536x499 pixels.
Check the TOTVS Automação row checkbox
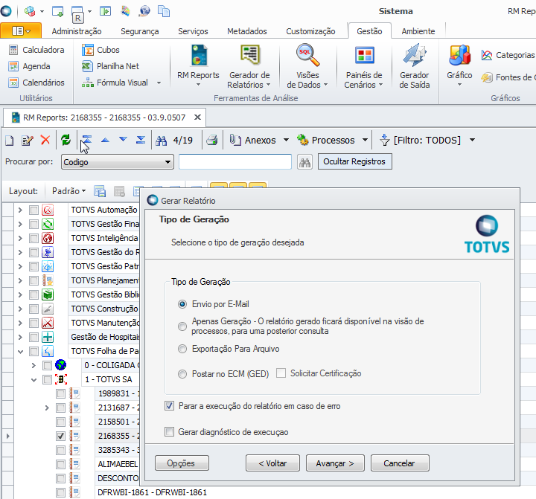(x=33, y=210)
